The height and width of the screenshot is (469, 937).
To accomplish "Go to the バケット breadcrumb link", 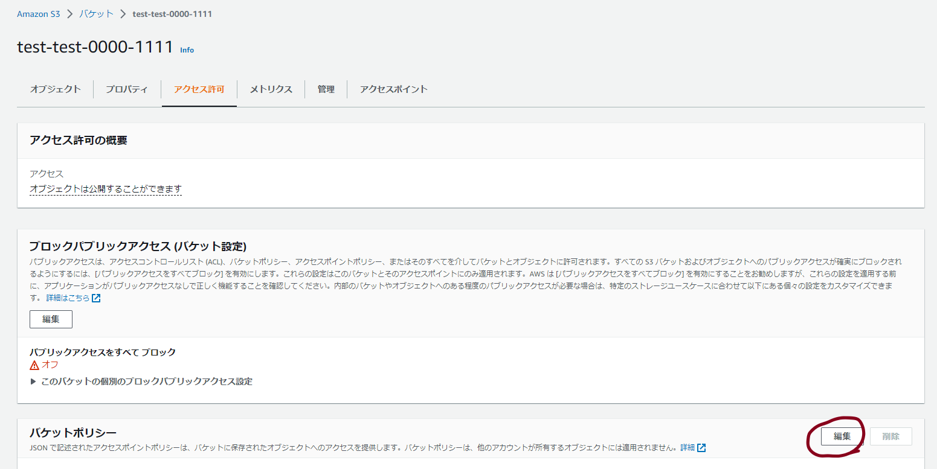I will click(96, 14).
